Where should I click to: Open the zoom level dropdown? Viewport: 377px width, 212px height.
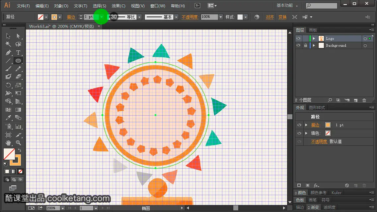[x=63, y=208]
